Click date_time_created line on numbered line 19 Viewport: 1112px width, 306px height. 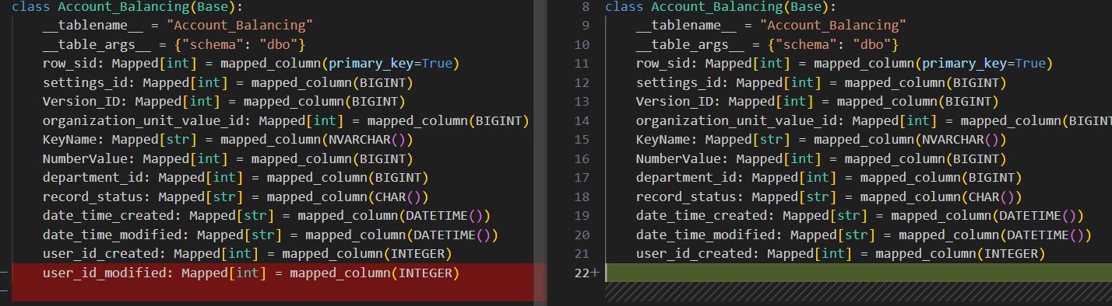pos(860,216)
